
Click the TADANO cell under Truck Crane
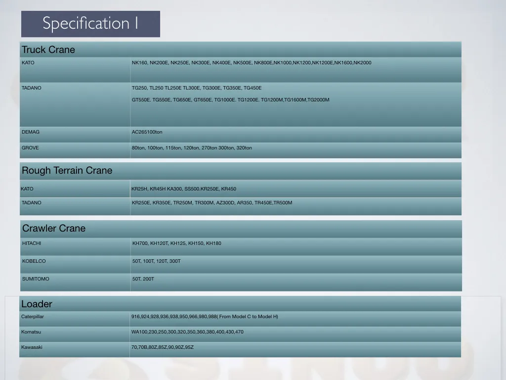[x=32, y=88]
